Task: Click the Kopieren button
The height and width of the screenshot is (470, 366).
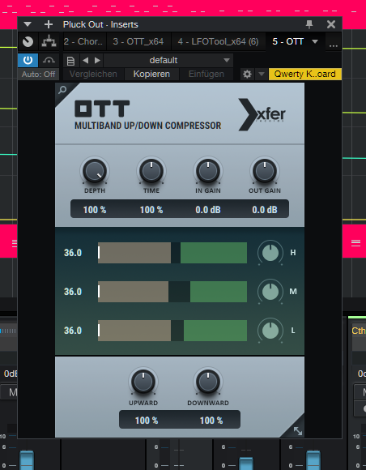Action: pos(151,74)
